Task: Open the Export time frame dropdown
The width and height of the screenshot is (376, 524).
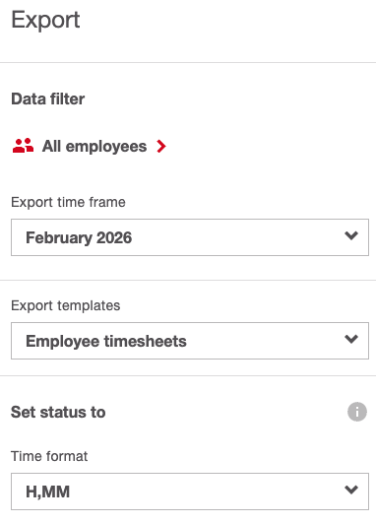Action: (x=190, y=237)
